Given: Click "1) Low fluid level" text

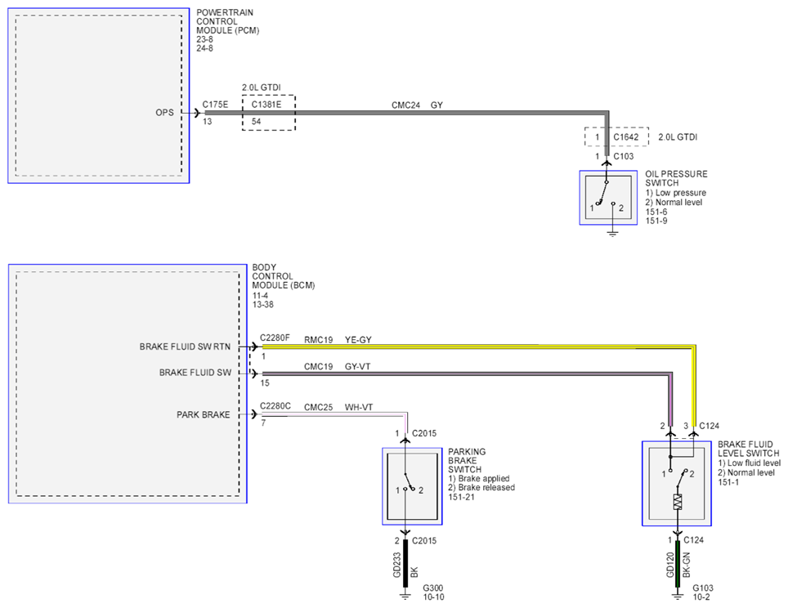Looking at the screenshot, I should 749,463.
